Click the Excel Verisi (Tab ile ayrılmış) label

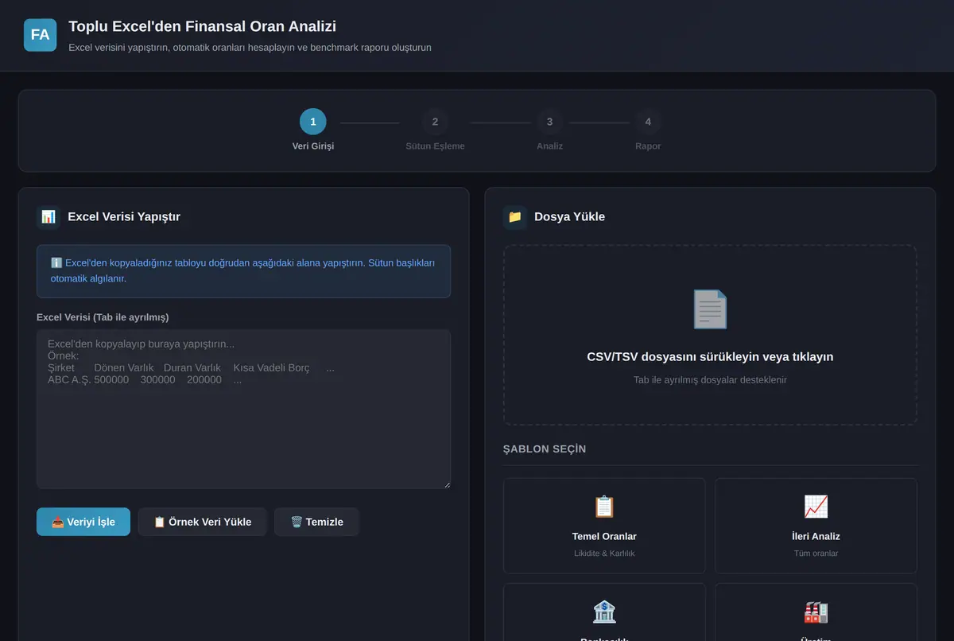(103, 317)
